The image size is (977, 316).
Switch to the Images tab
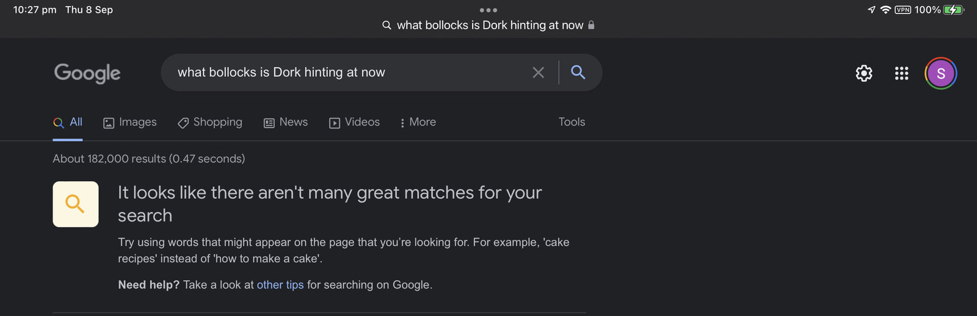click(130, 122)
